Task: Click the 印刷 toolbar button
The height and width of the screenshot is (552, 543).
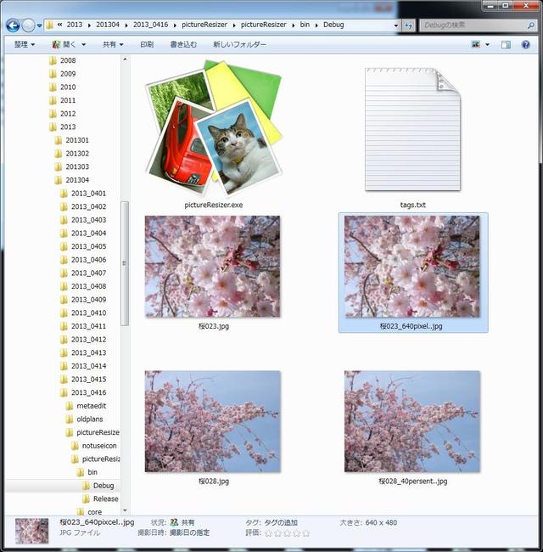Action: tap(147, 44)
